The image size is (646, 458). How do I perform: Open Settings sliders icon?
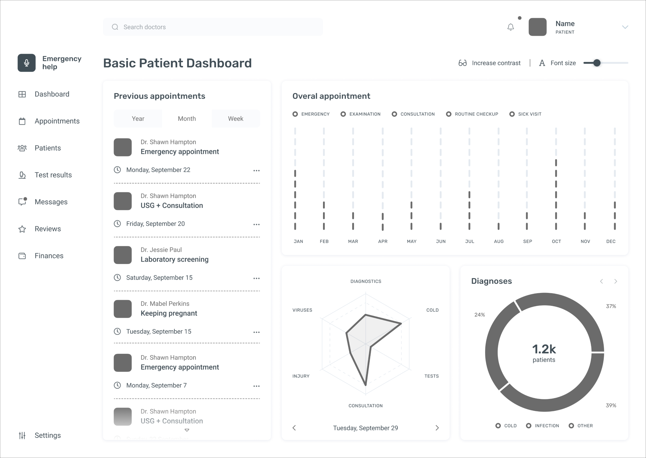pos(22,435)
